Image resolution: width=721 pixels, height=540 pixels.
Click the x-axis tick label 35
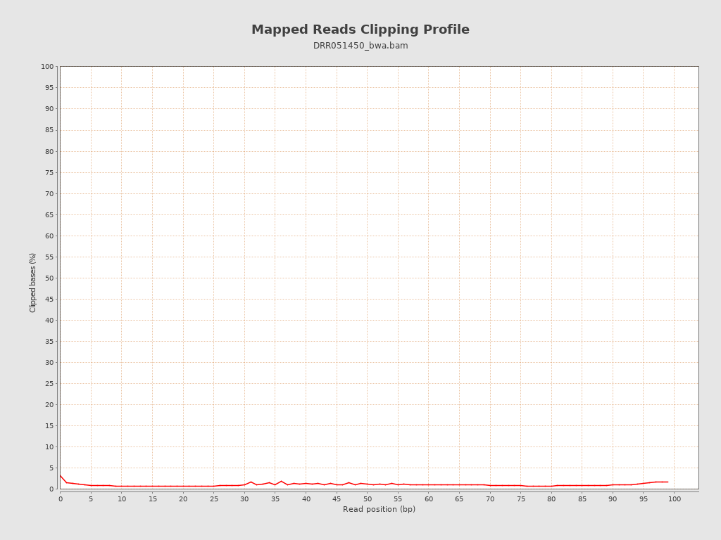275,499
